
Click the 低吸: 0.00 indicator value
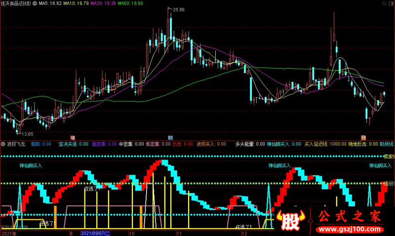click(x=41, y=144)
